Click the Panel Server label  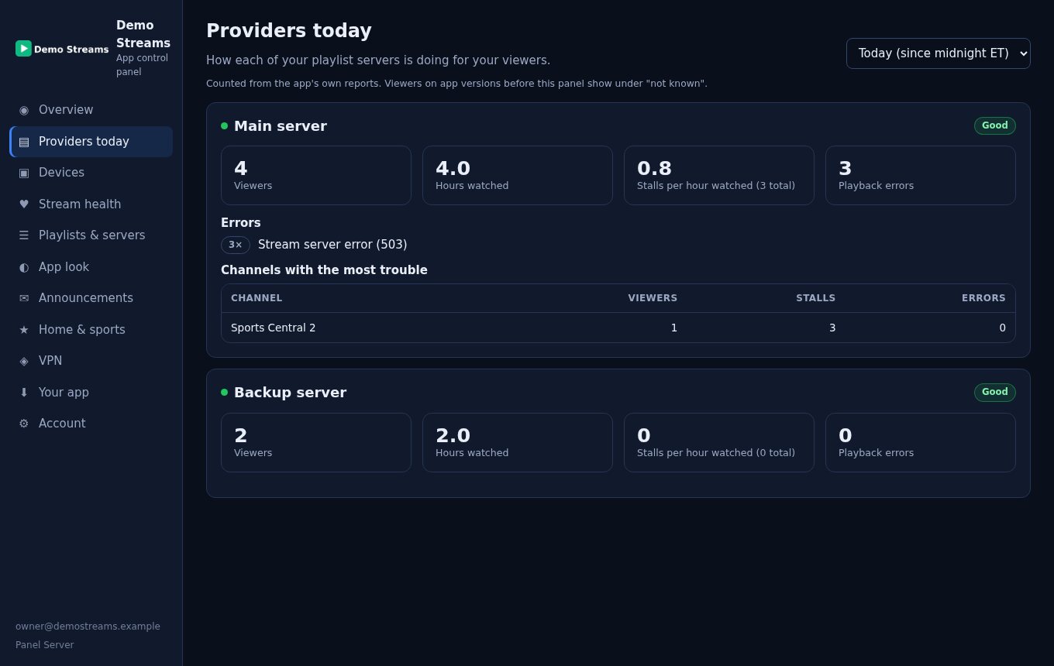pos(45,645)
